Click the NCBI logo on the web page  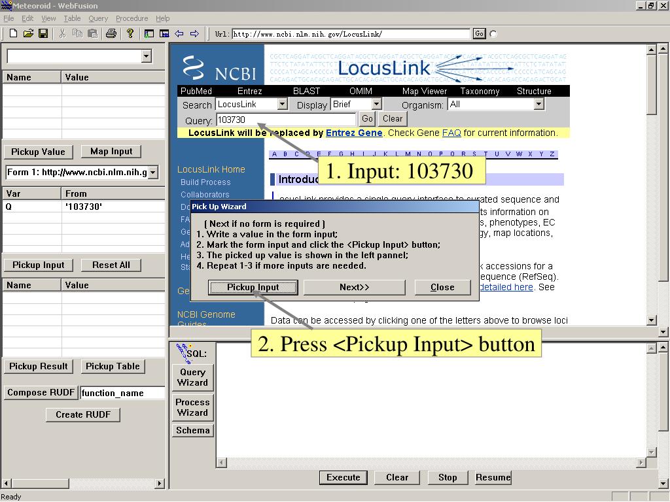220,68
